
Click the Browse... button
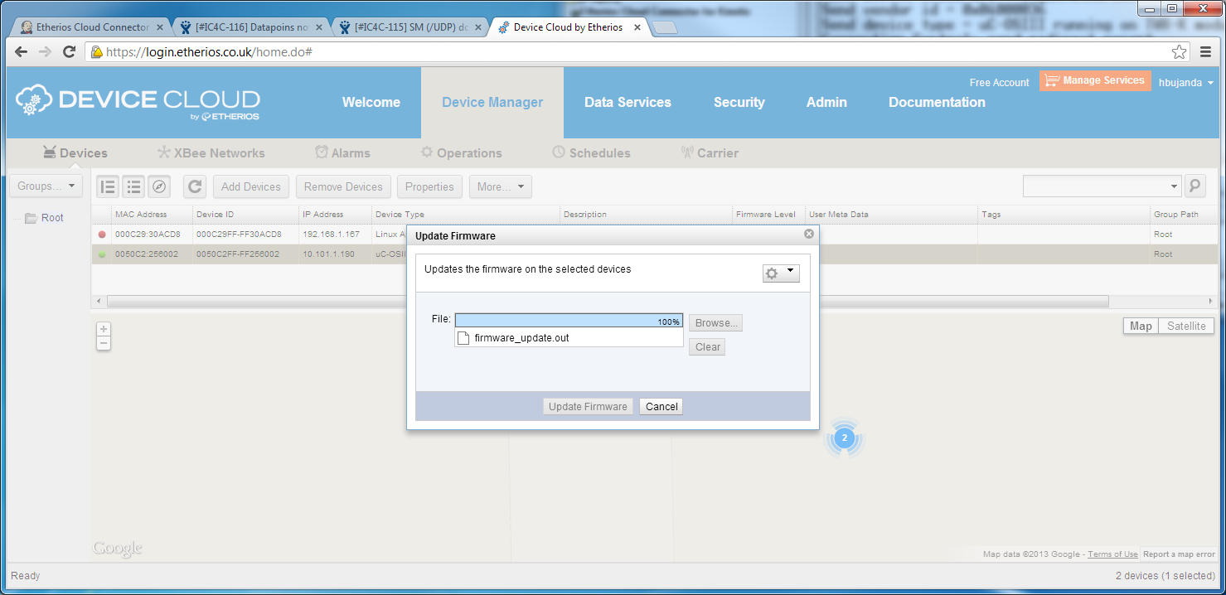pyautogui.click(x=715, y=323)
